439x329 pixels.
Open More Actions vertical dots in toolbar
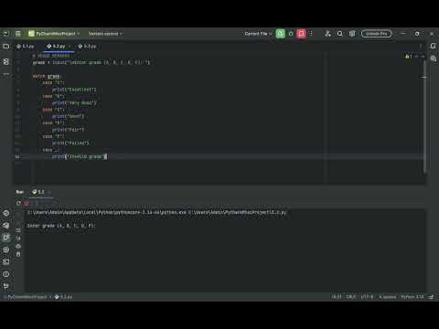click(x=311, y=34)
